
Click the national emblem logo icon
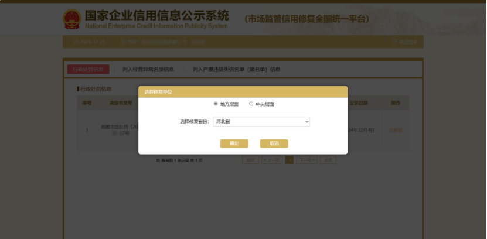[x=71, y=19]
